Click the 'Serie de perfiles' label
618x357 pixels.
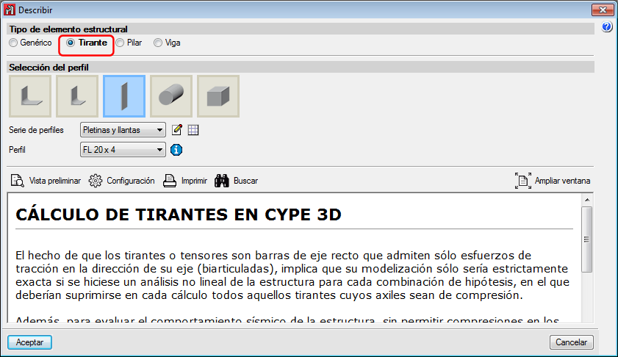pos(36,130)
